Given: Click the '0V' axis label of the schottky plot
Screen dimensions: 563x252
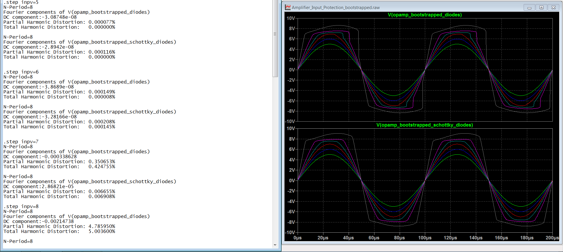Looking at the screenshot, I should pos(292,181).
